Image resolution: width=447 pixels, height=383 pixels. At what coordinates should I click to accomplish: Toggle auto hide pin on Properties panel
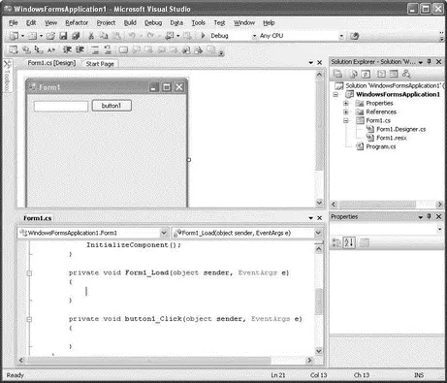(430, 216)
